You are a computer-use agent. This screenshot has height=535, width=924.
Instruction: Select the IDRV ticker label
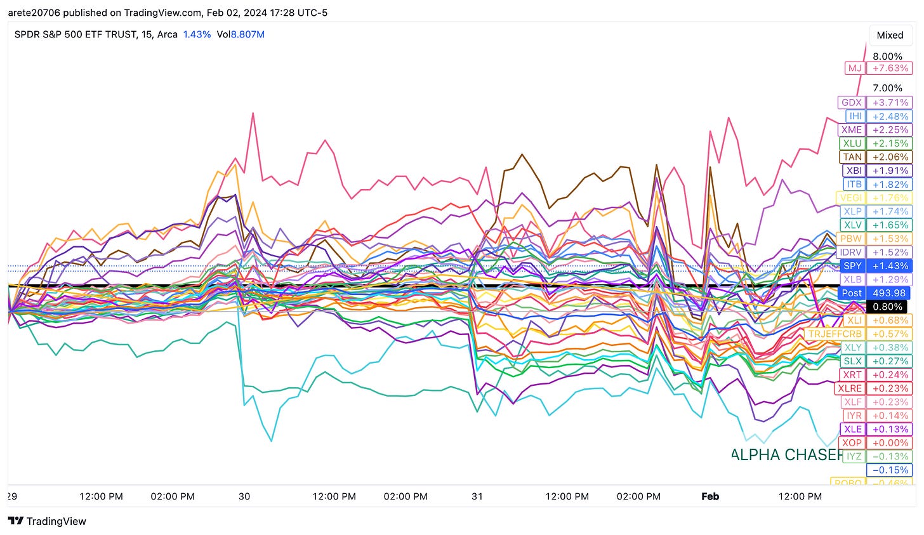[850, 252]
